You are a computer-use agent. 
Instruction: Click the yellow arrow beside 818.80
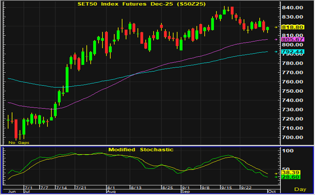pos(277,27)
